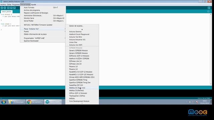The width and height of the screenshot is (214, 120).
Task: Click the Herramientas menu
Action: coord(25,4)
